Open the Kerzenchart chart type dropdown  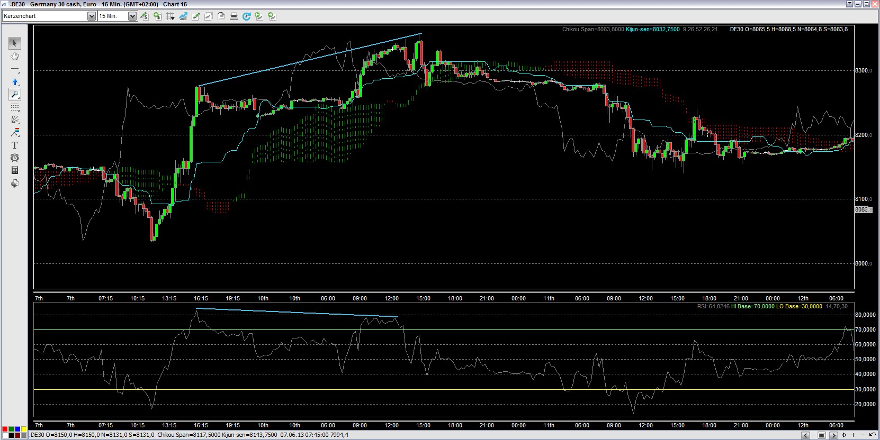pos(91,16)
